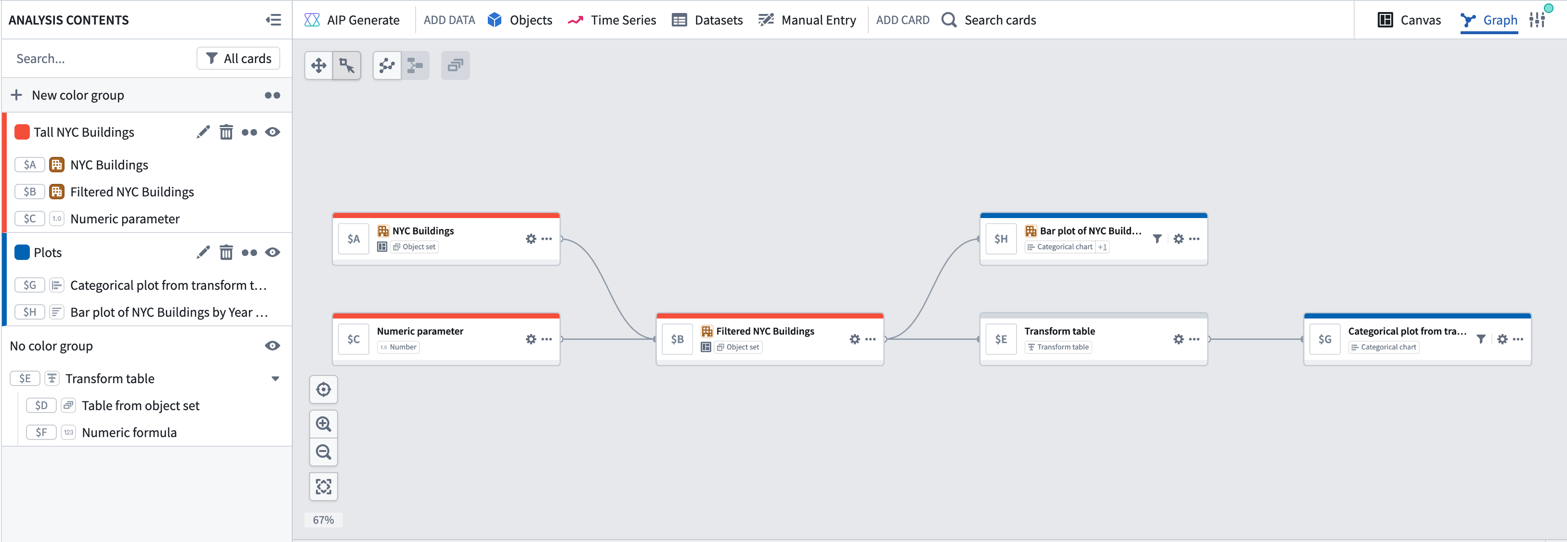
Task: Click the ADD CARD button
Action: [x=903, y=19]
